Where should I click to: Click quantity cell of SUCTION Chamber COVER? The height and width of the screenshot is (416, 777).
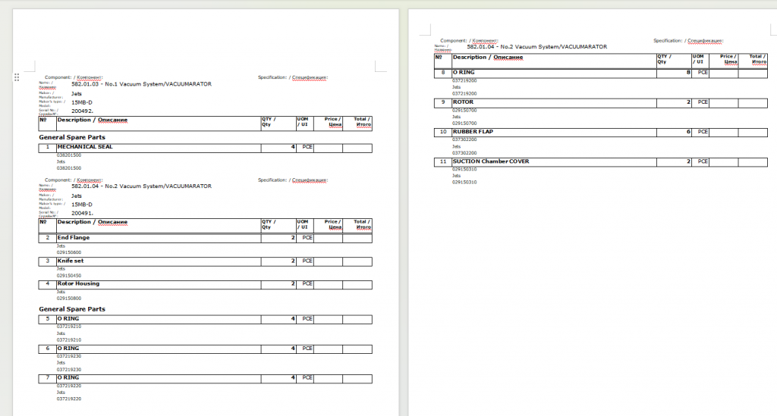[674, 162]
